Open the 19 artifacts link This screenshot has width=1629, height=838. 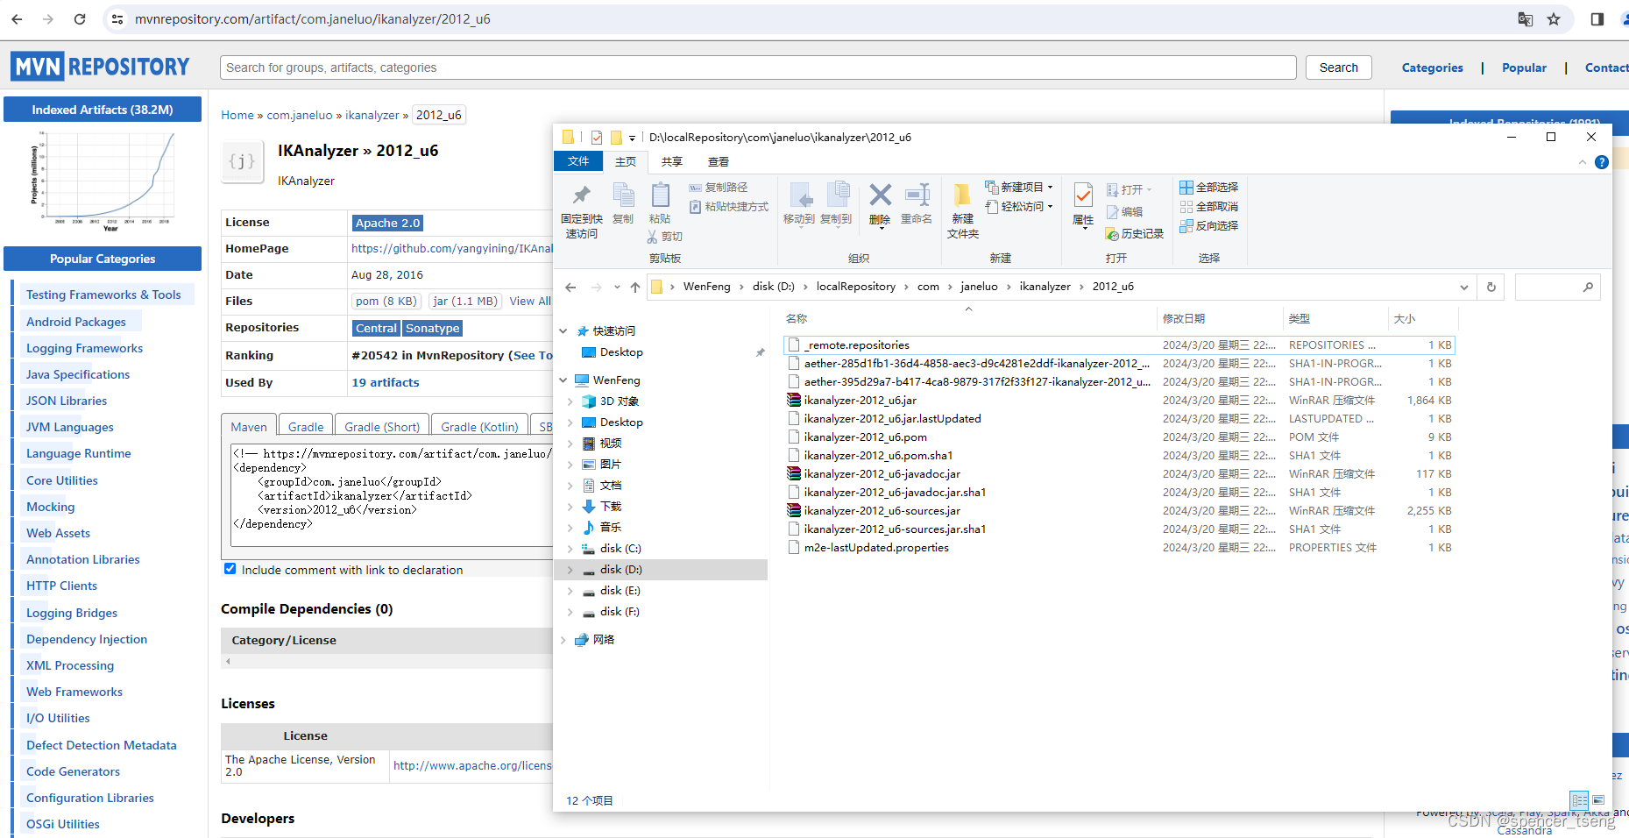click(386, 382)
